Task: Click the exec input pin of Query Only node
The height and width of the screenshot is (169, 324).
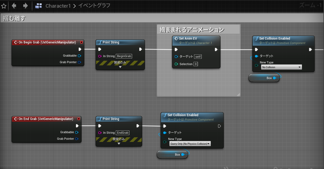Action: tap(165, 126)
